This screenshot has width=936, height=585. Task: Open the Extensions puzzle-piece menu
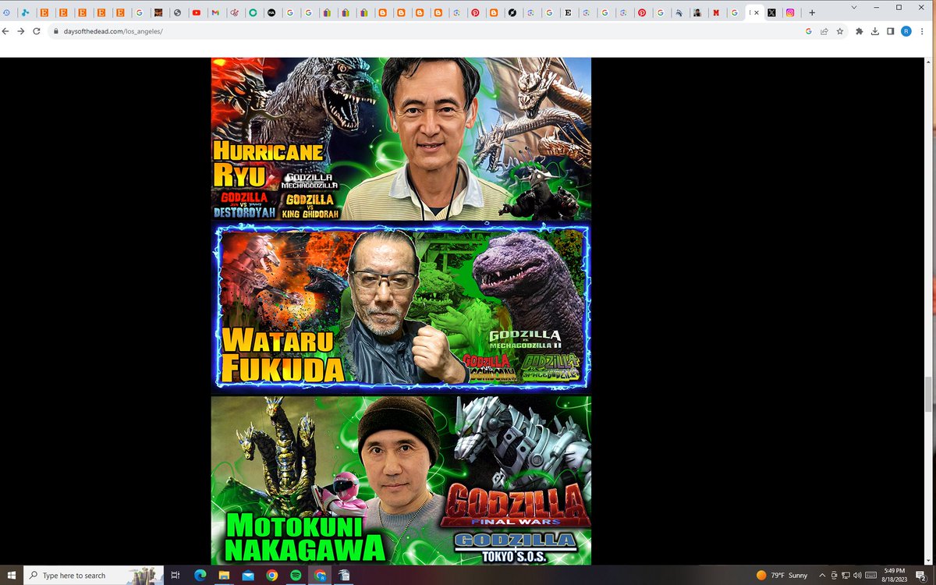pos(860,31)
